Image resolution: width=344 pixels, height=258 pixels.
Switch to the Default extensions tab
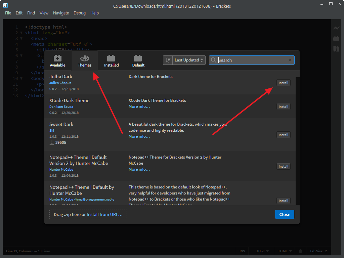138,60
